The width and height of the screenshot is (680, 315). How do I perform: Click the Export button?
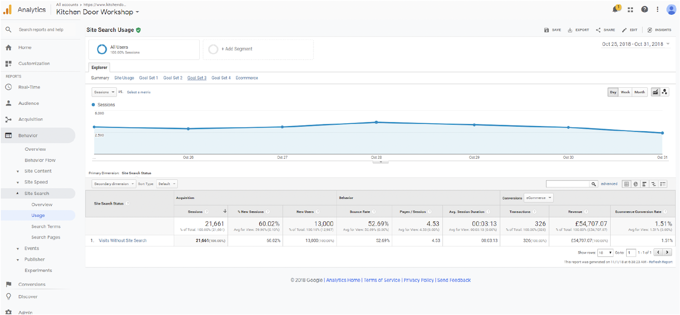tap(578, 30)
